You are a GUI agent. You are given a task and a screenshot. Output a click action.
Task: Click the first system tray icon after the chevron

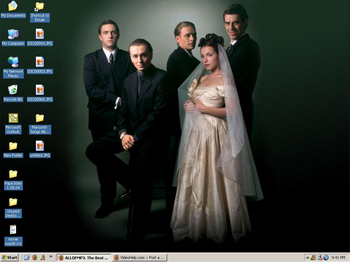pos(314,258)
